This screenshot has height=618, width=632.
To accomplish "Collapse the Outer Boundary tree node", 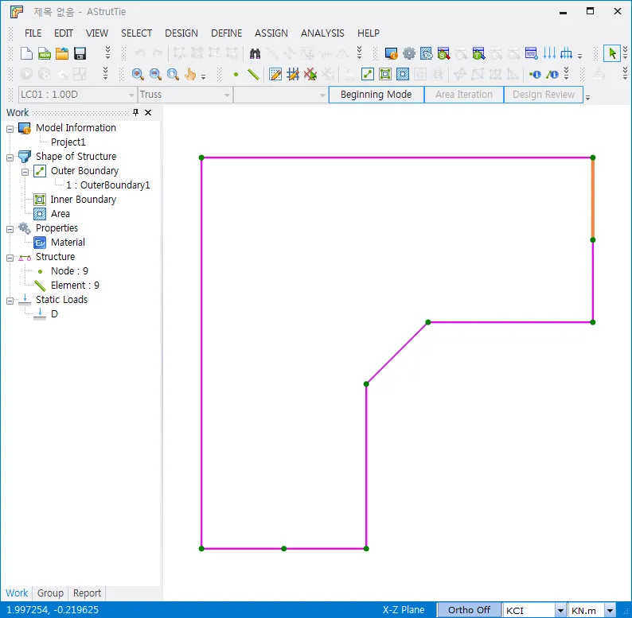I will (25, 172).
